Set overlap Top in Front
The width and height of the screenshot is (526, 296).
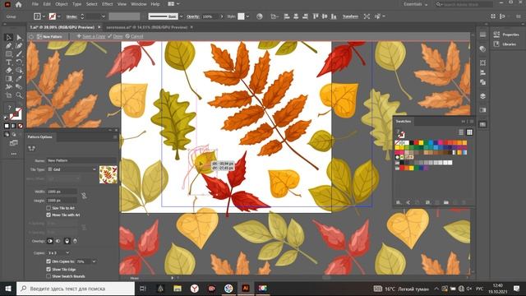[x=67, y=241]
